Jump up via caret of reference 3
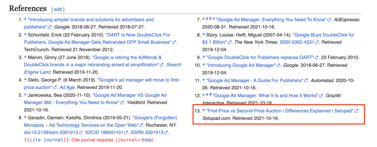 click(x=25, y=57)
